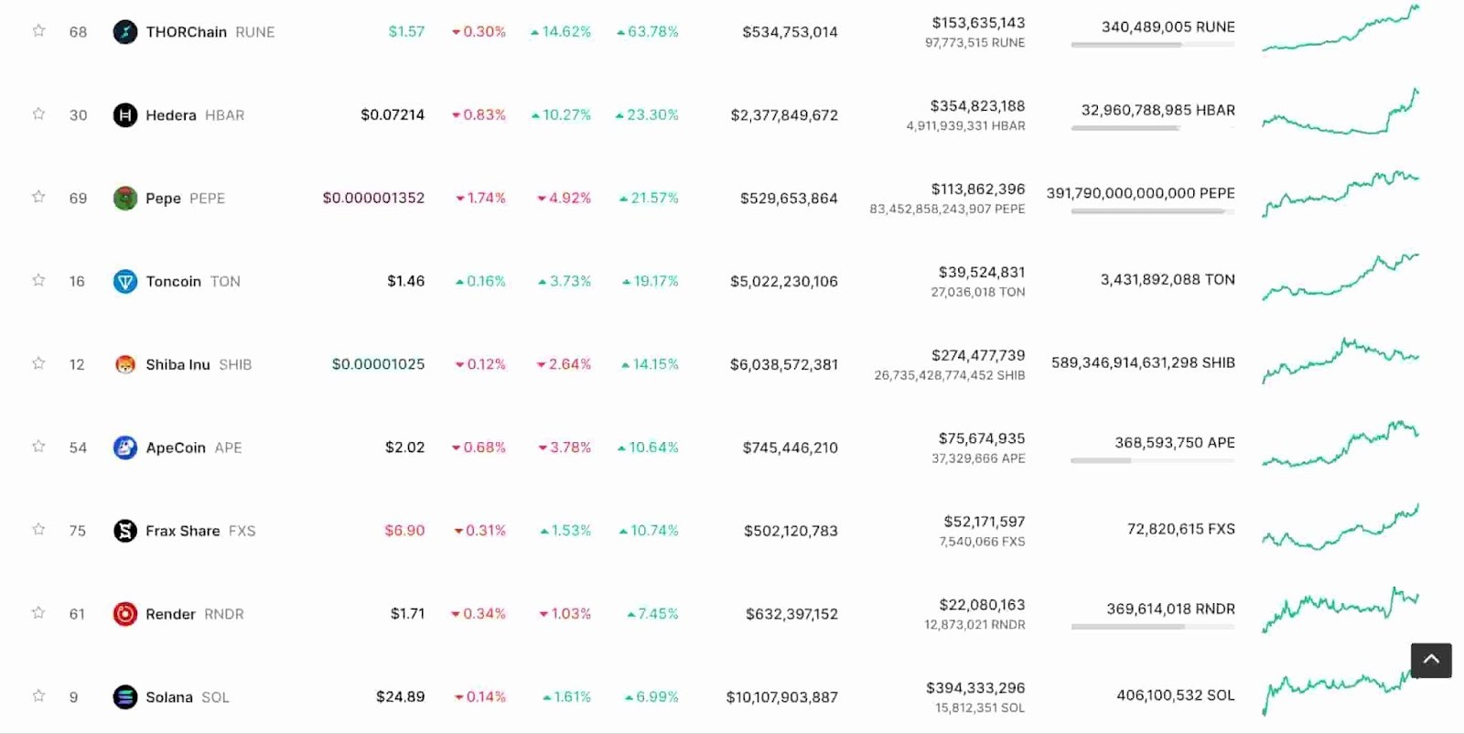Click the scroll-to-top arrow button
This screenshot has width=1464, height=734.
point(1431,660)
